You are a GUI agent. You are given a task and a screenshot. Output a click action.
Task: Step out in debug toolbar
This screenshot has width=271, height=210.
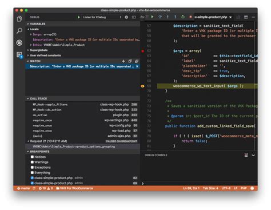tap(175, 17)
